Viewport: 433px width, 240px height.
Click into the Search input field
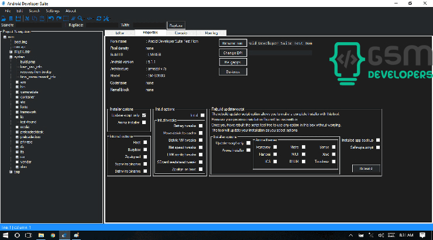click(39, 25)
